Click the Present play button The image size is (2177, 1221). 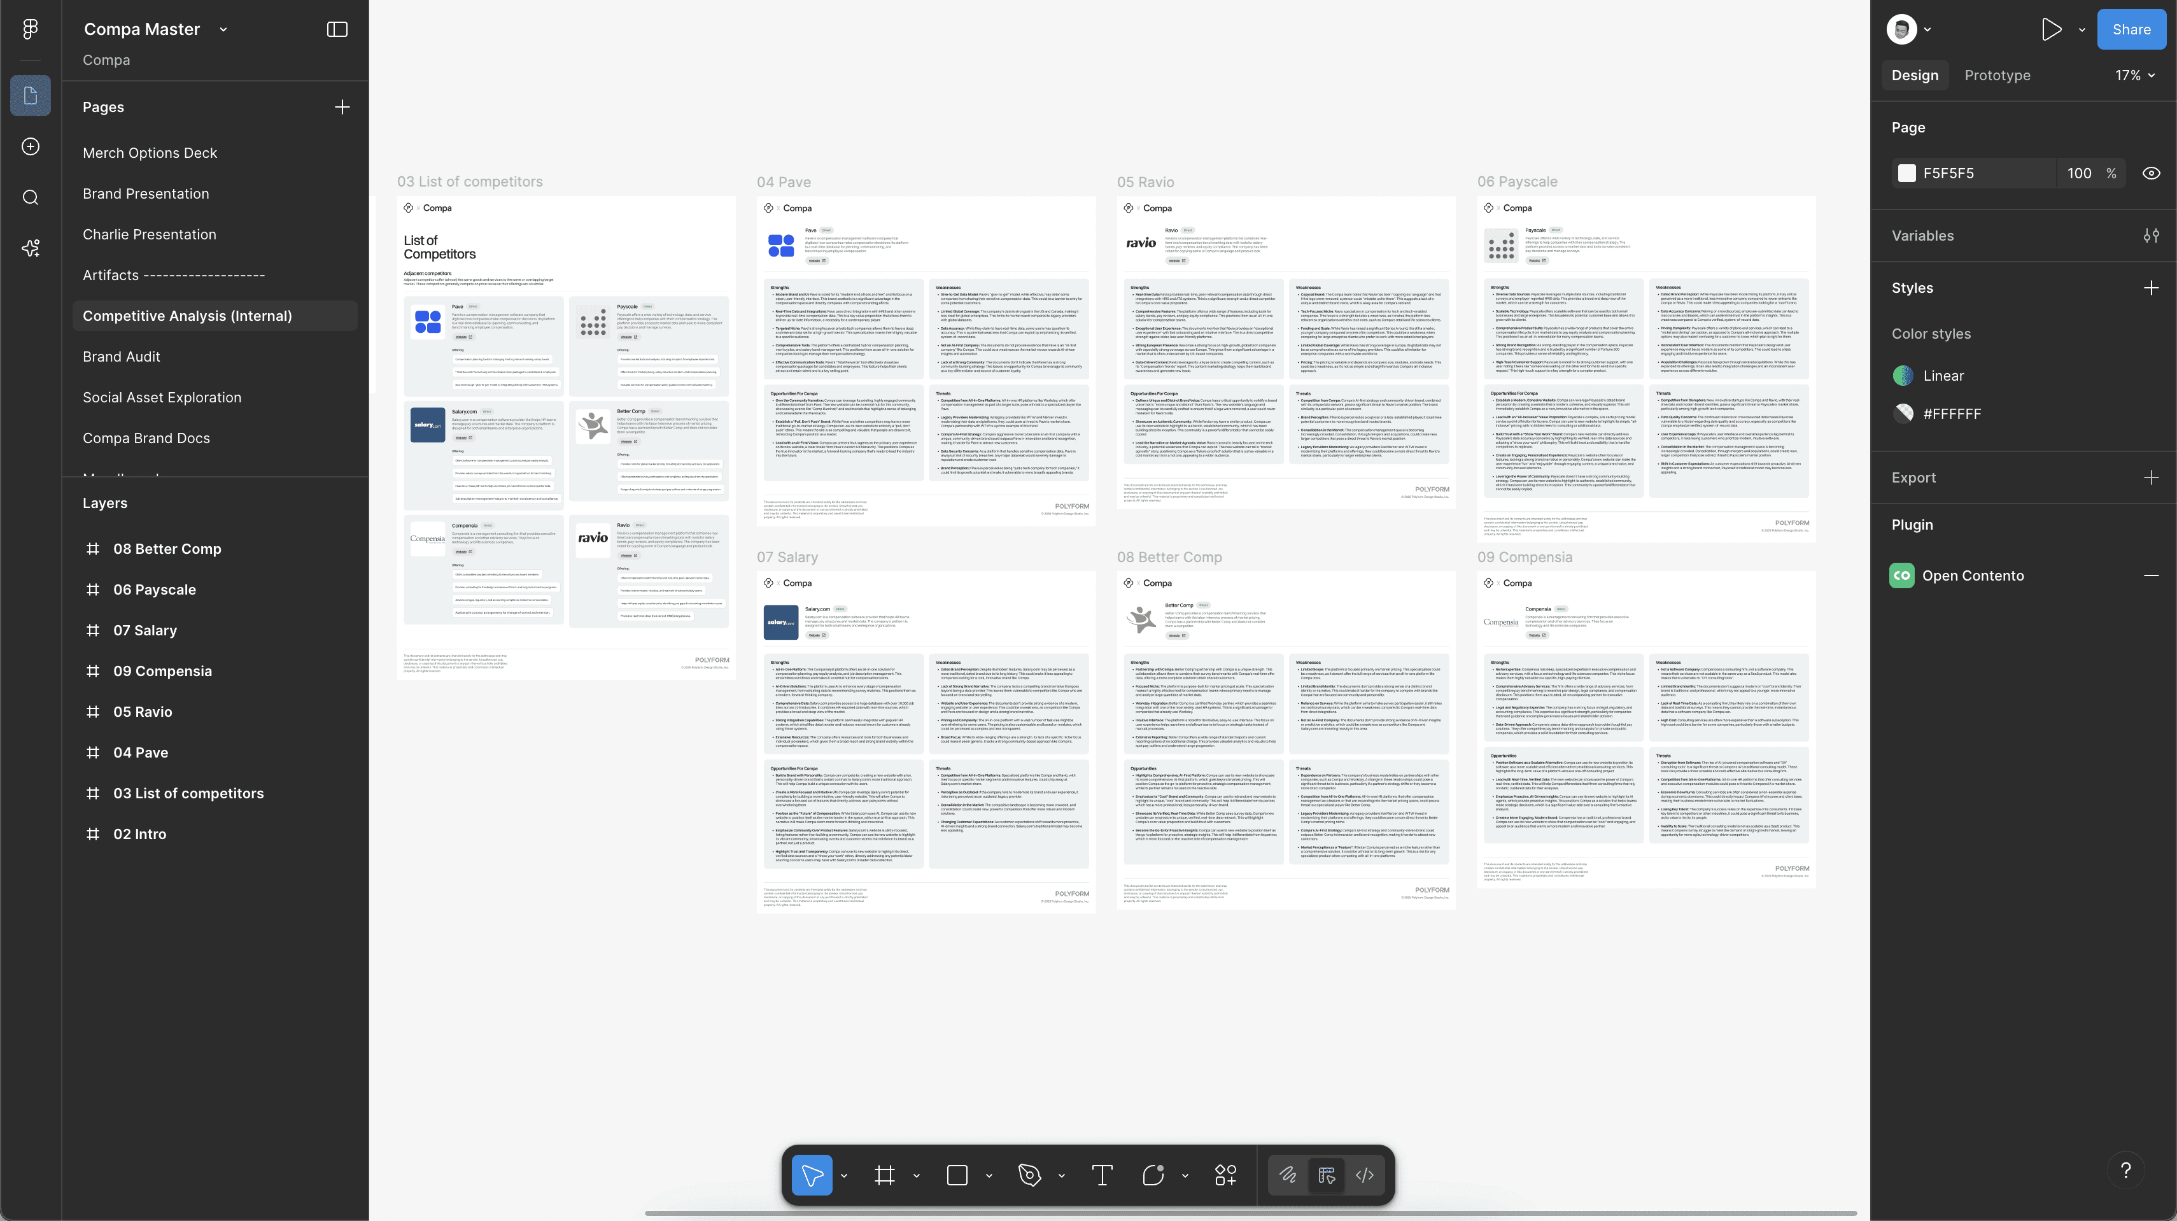click(2051, 29)
